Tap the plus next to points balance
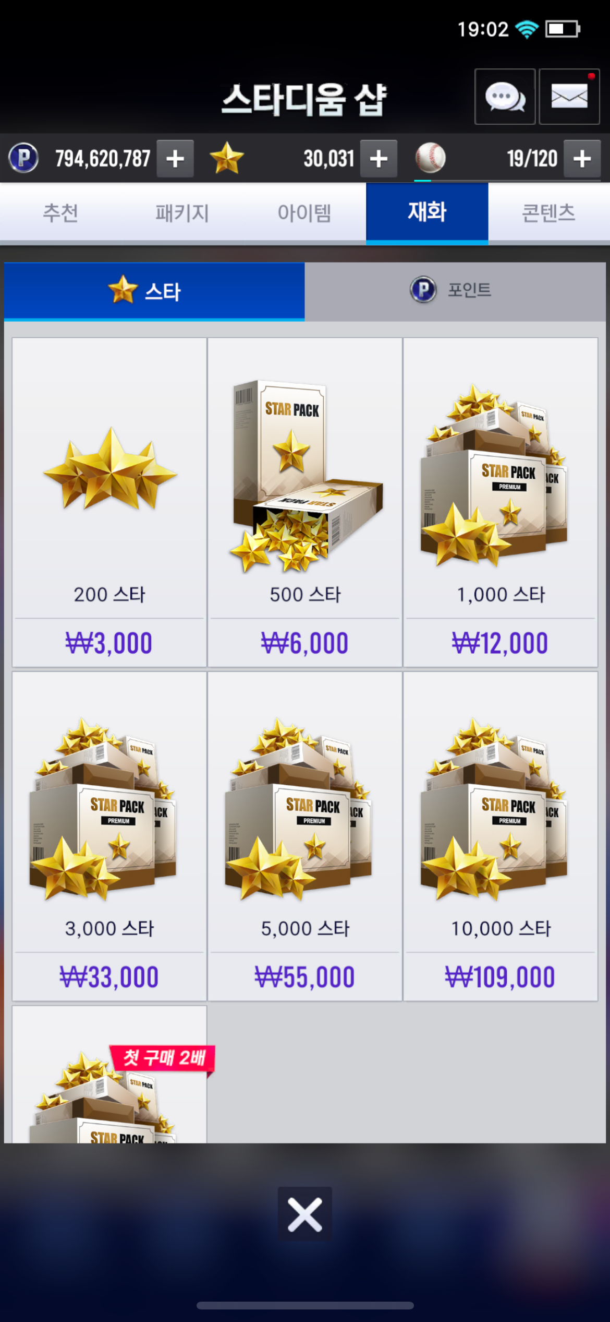The image size is (610, 1322). pos(175,159)
